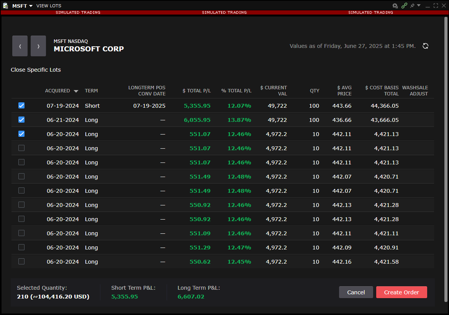Viewport: 449px width, 315px height.
Task: Sort by LONGTERM POS CONV DATE header
Action: pyautogui.click(x=147, y=91)
